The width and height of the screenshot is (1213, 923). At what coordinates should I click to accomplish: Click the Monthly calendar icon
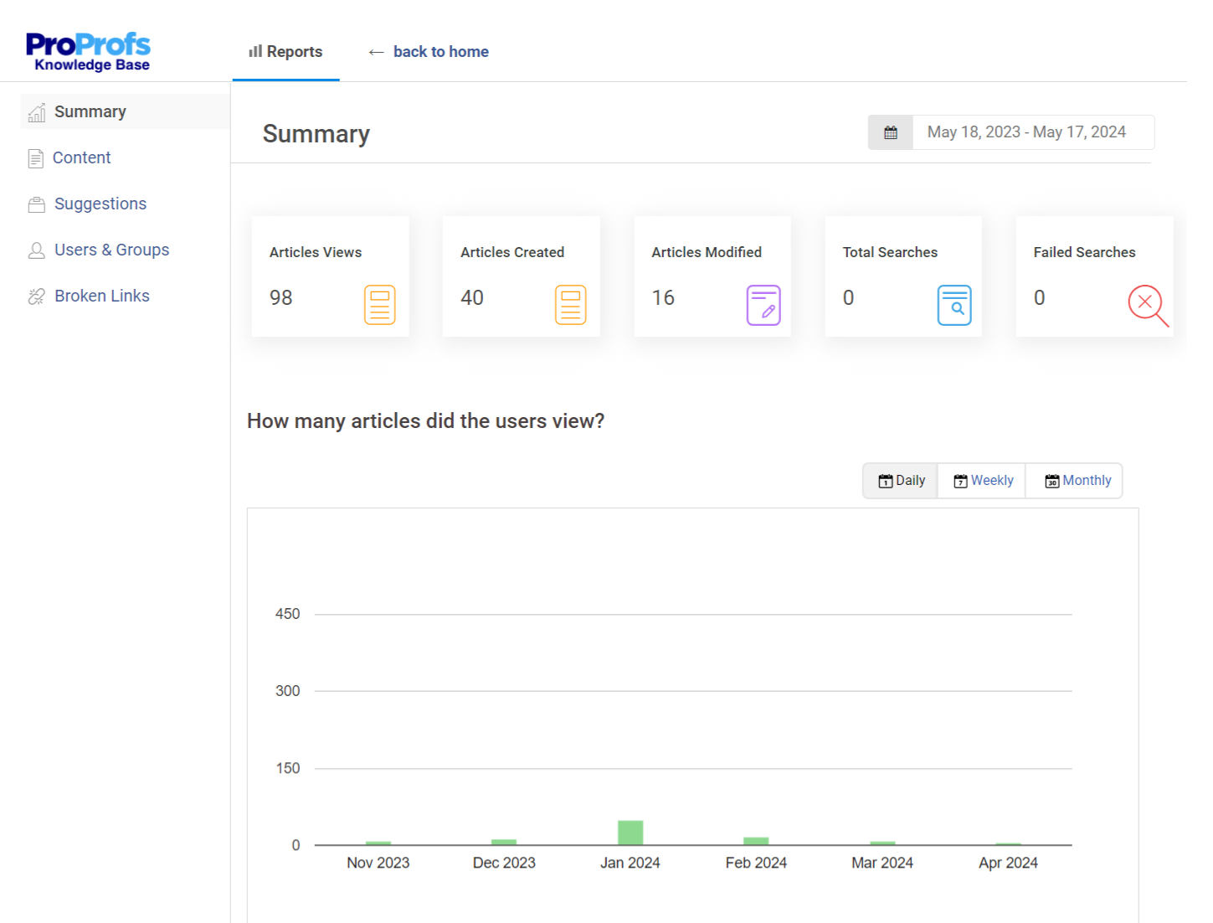[x=1052, y=482]
